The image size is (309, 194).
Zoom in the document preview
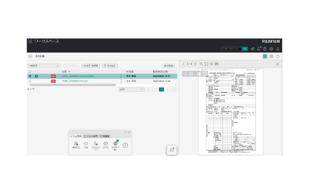click(x=211, y=64)
